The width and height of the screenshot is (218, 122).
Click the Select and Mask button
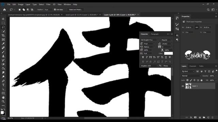pos(75,9)
